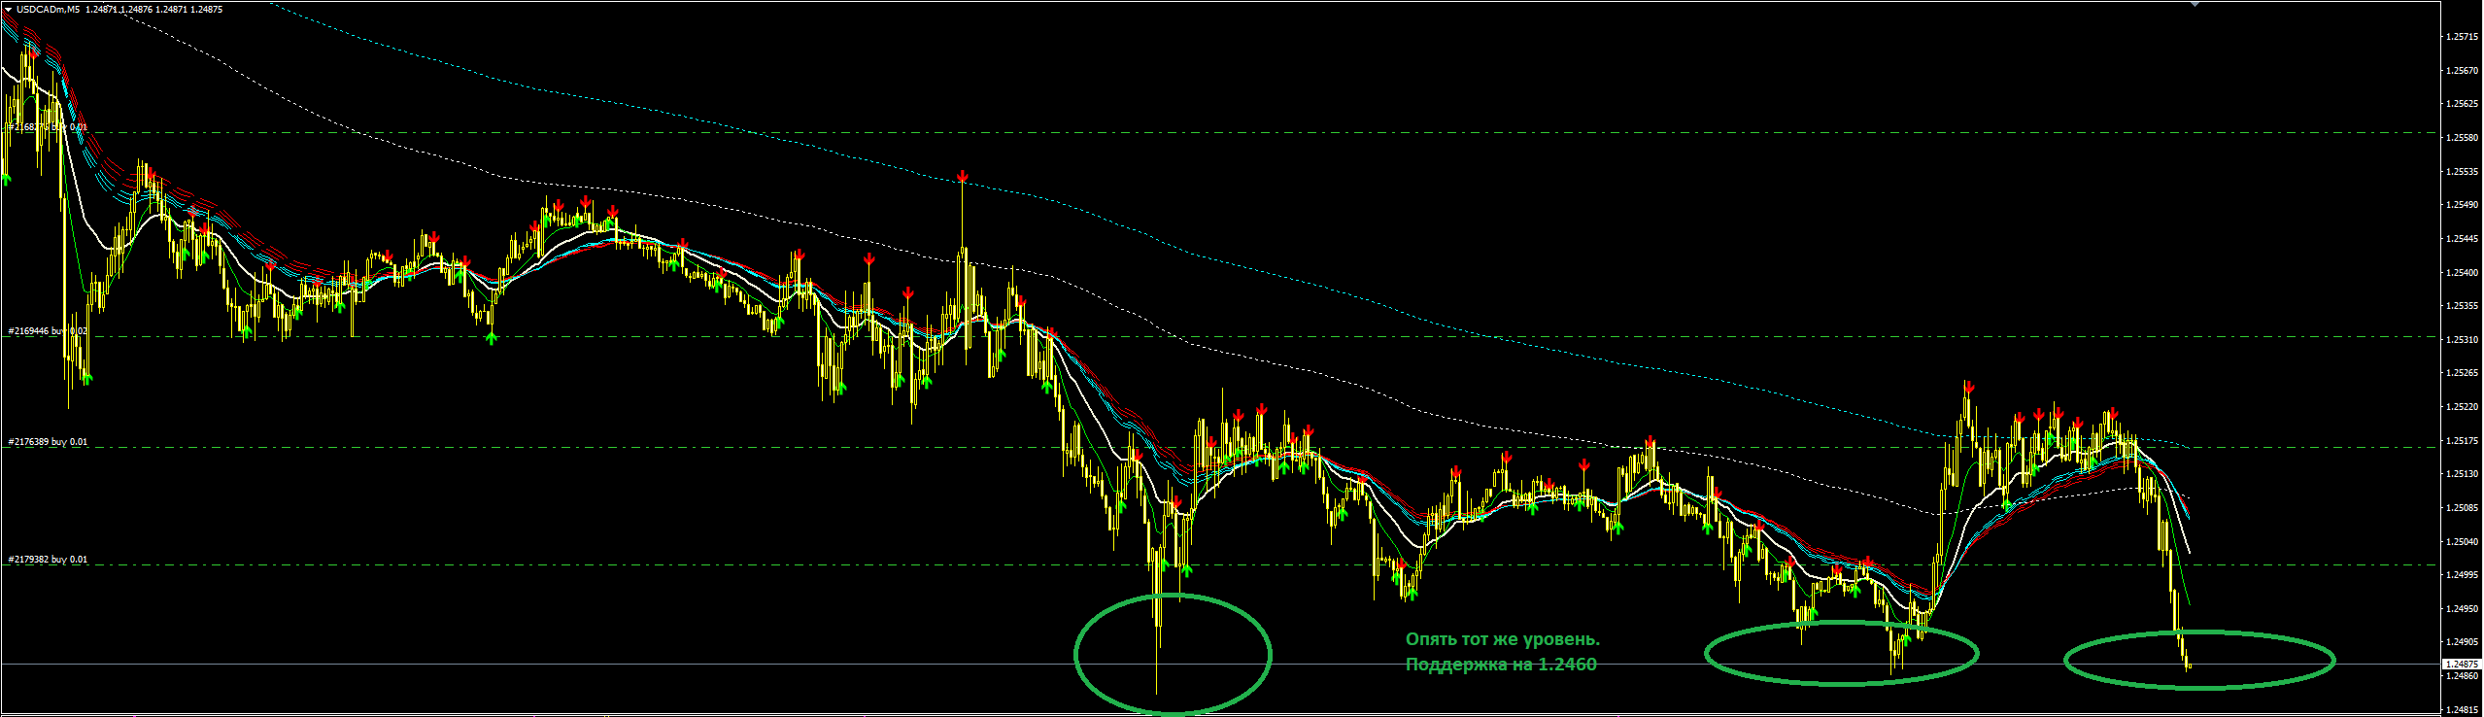Viewport: 2484px width, 717px height.
Task: Click the 1.25535 price scale label
Action: pos(2460,172)
